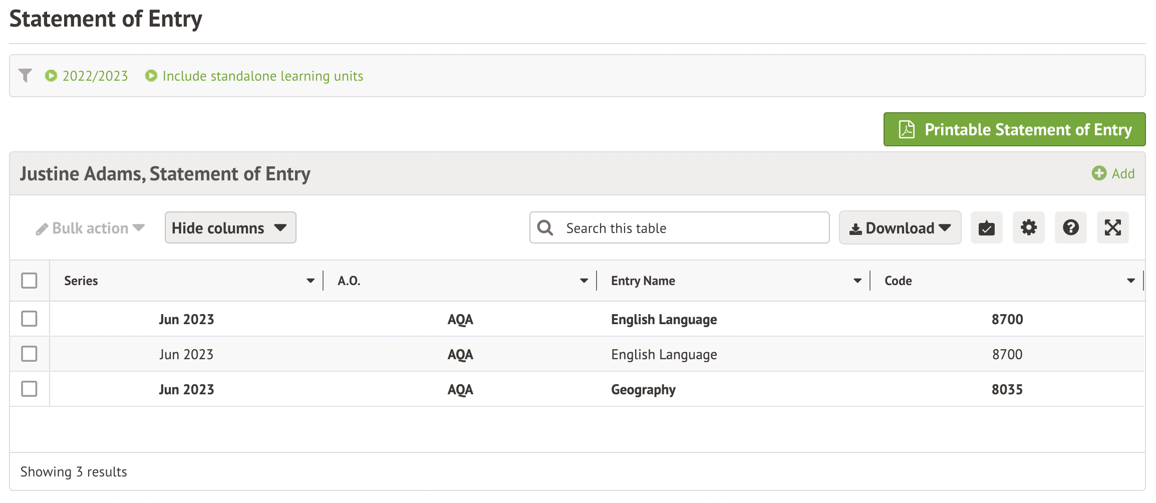
Task: Open Entry Name column dropdown arrow
Action: [857, 281]
